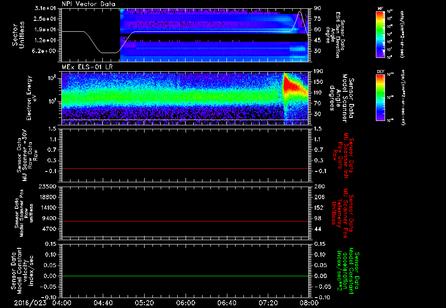The image size is (446, 308).
Task: Click the "45" elevation angle tick
Action: click(318, 40)
